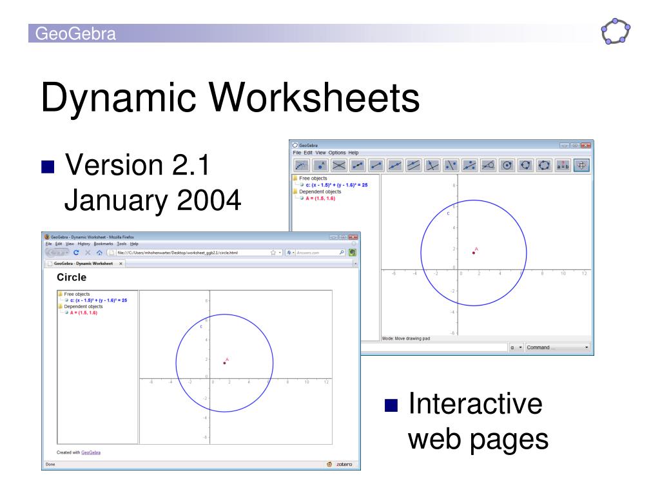The width and height of the screenshot is (660, 495).
Task: Select the Segment between two points tool
Action: tap(376, 166)
